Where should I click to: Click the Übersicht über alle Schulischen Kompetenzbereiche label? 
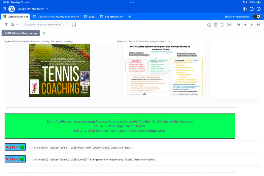144,41
